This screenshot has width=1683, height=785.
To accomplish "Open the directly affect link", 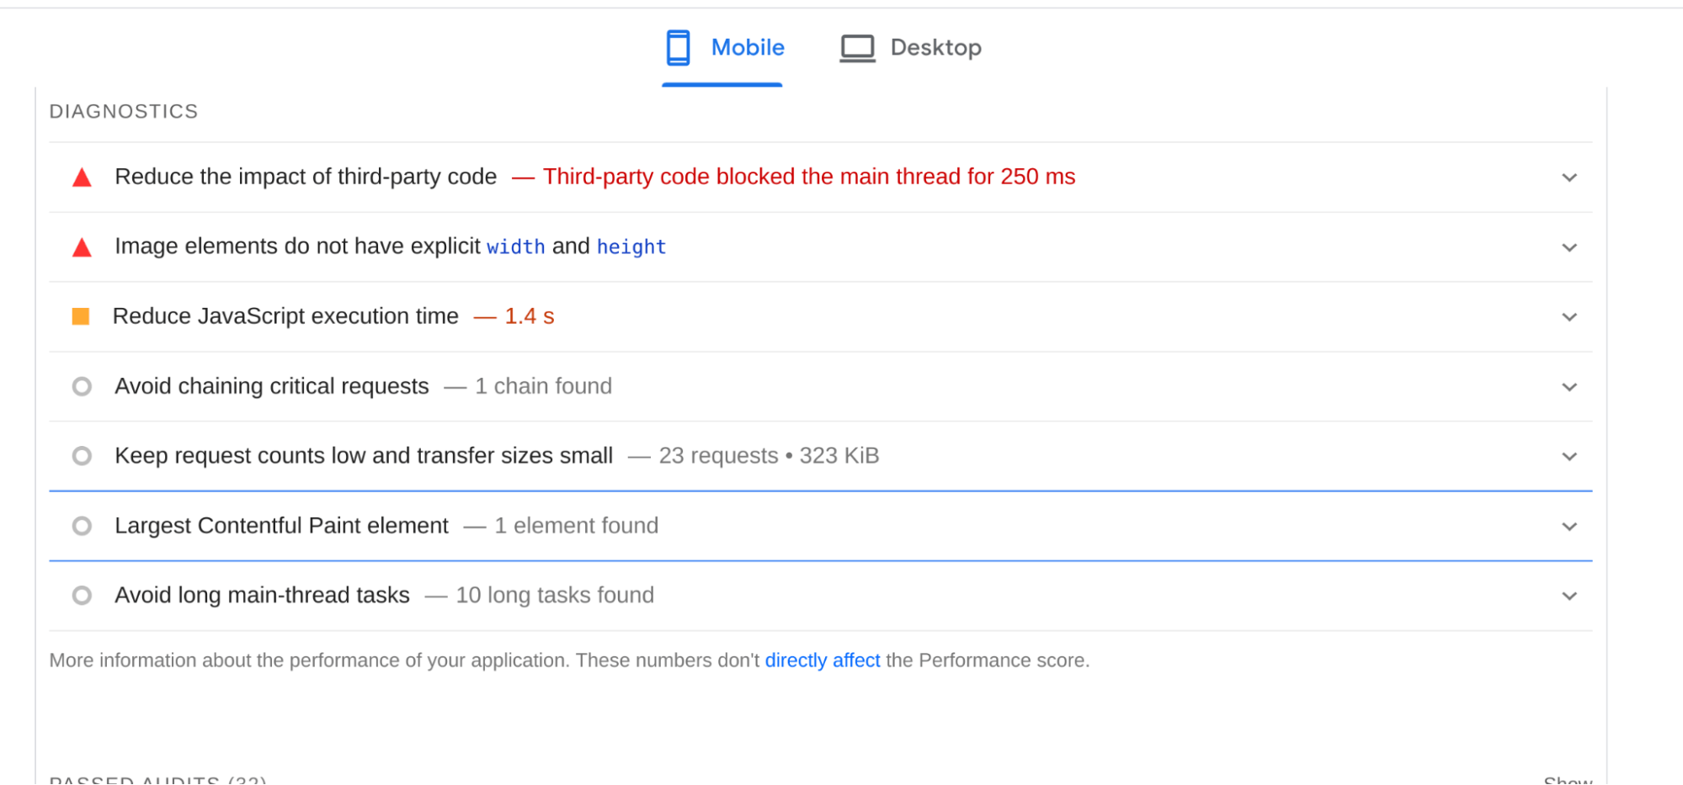I will (x=822, y=660).
